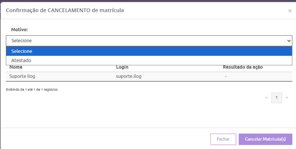
Task: Confirm with the Cancelar Matrícula(s) button
Action: 265,139
